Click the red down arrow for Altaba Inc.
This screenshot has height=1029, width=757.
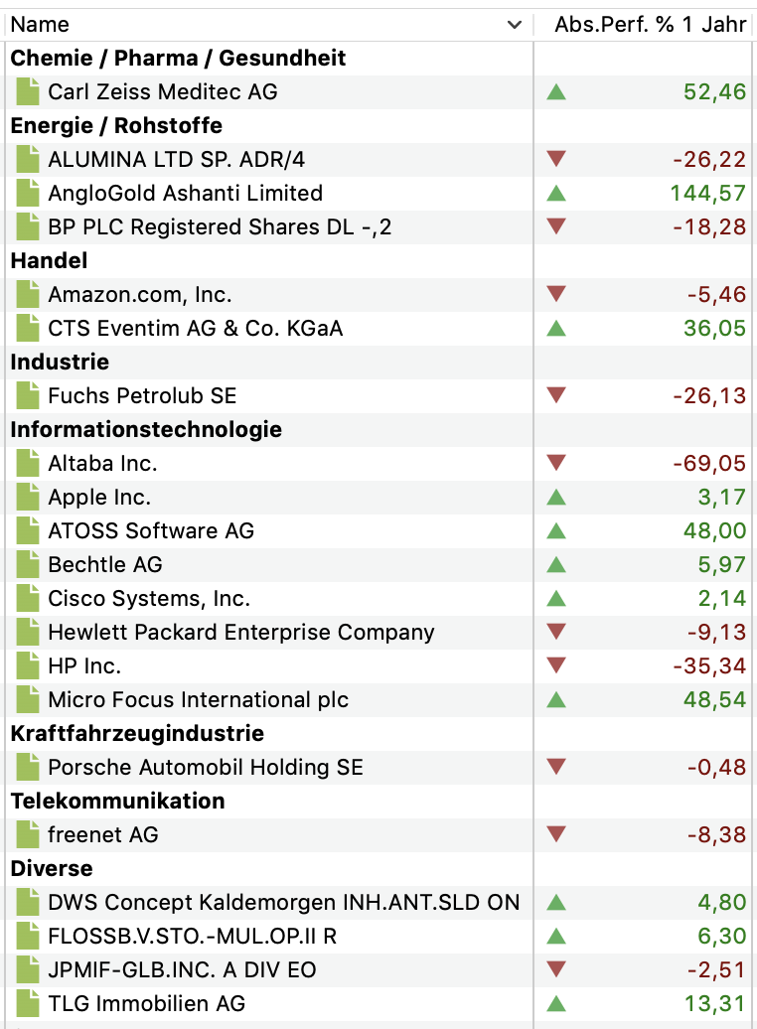pos(556,464)
